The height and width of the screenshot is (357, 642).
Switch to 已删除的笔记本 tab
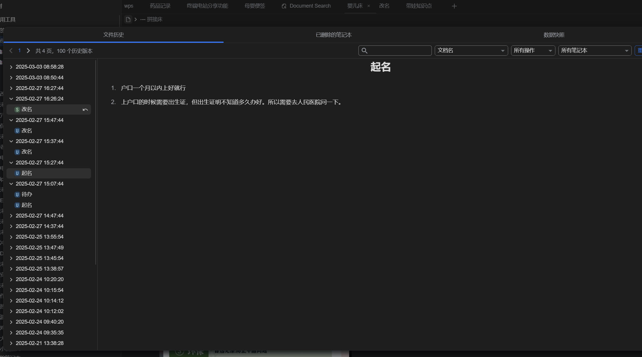click(x=333, y=35)
